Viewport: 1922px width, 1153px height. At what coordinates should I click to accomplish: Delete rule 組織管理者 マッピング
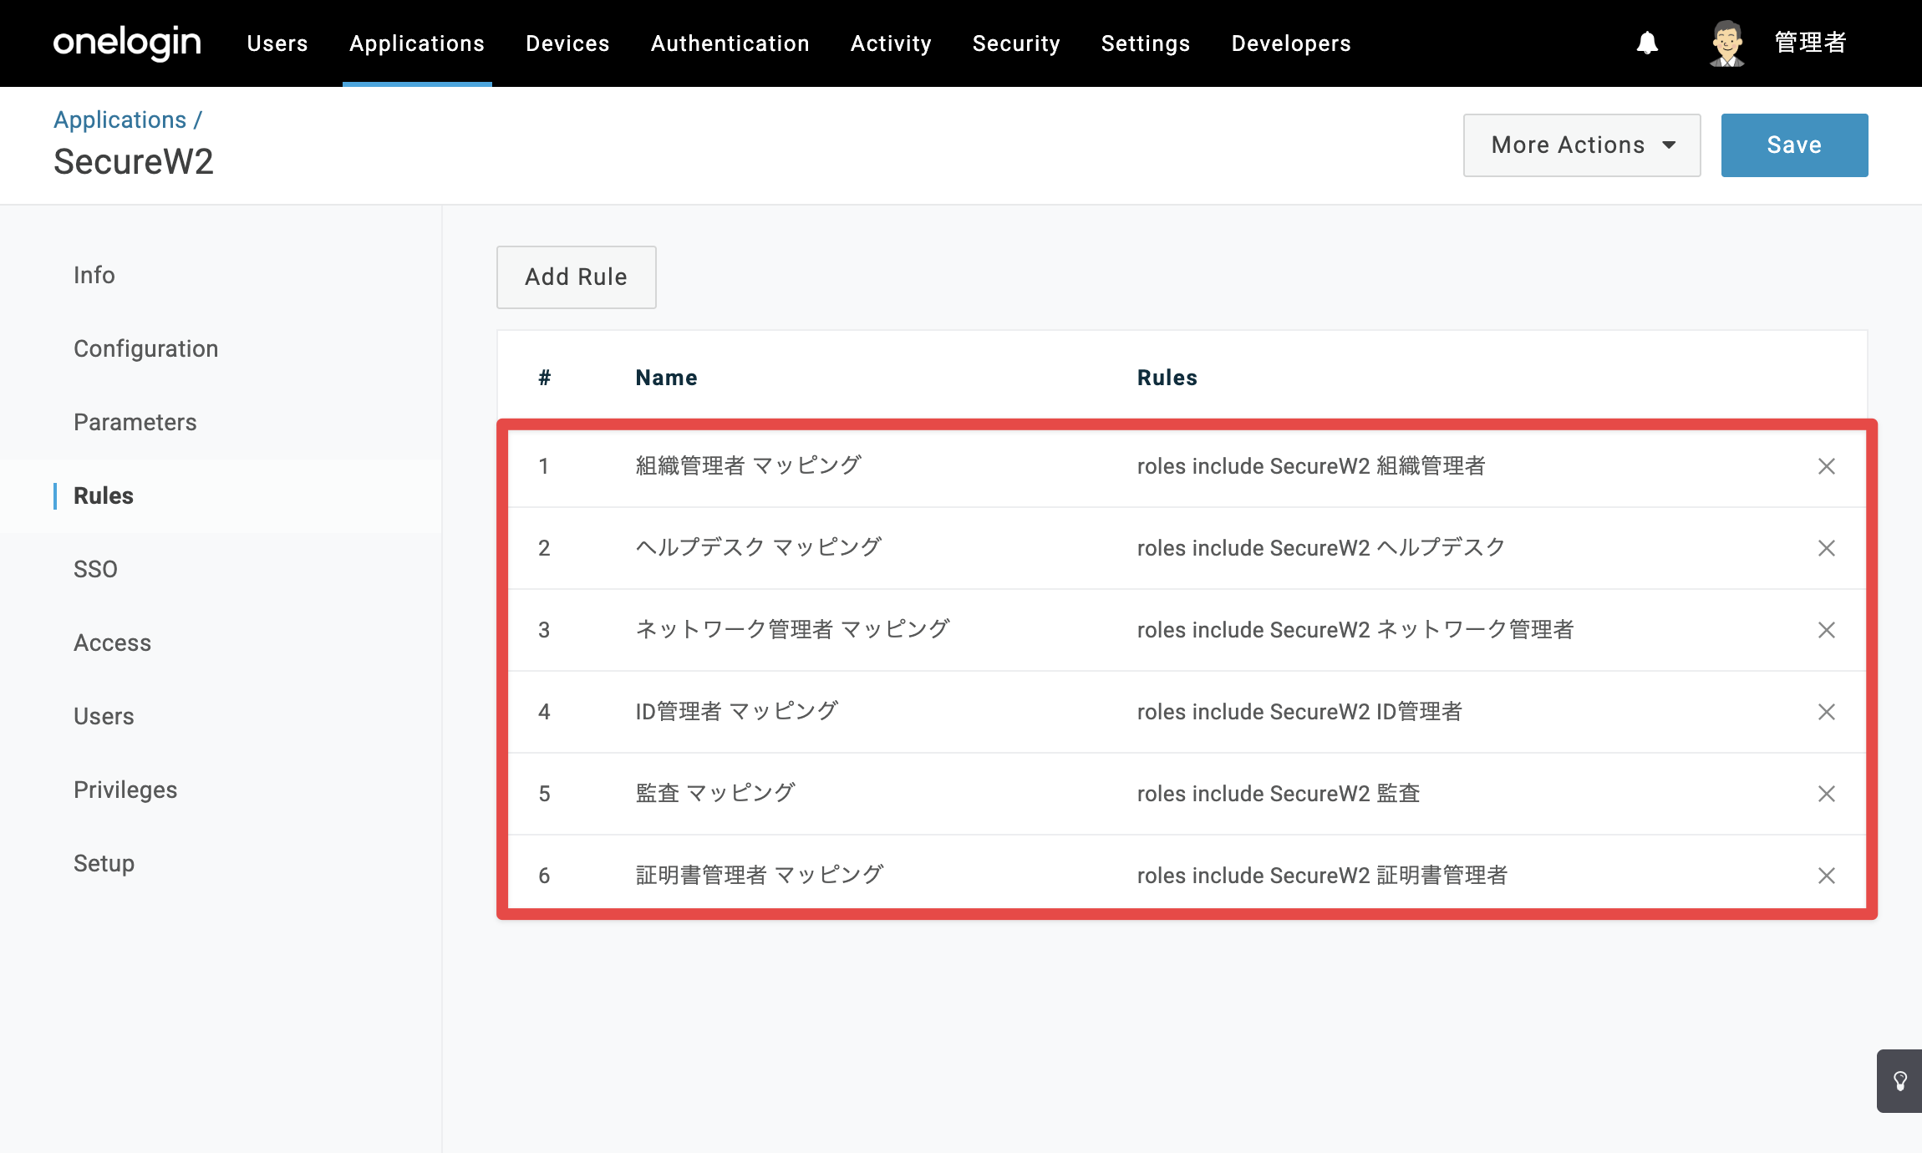tap(1827, 466)
